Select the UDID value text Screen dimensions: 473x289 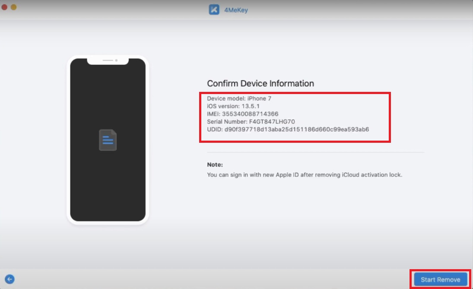(x=288, y=129)
